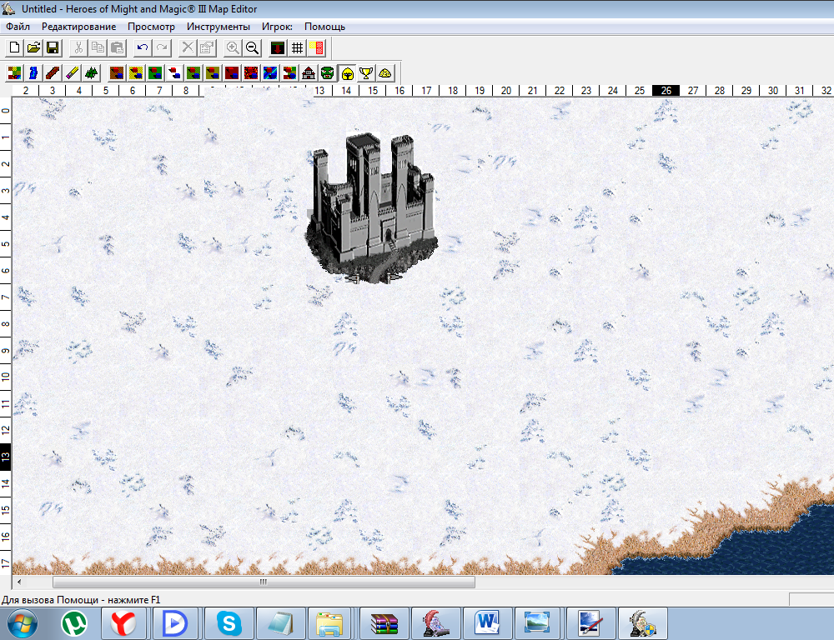Select the towns tool house icon
The width and height of the screenshot is (834, 640).
(x=308, y=72)
